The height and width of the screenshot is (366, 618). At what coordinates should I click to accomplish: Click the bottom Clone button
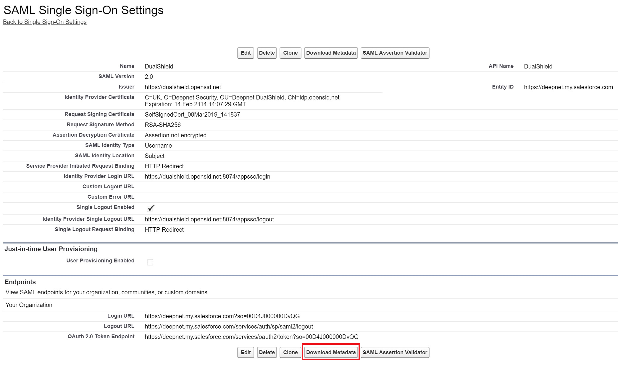pyautogui.click(x=290, y=352)
